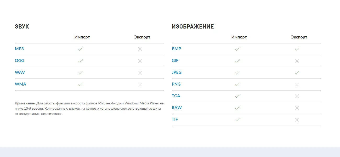
Task: Click the GIF export cross icon
Action: coord(297,61)
